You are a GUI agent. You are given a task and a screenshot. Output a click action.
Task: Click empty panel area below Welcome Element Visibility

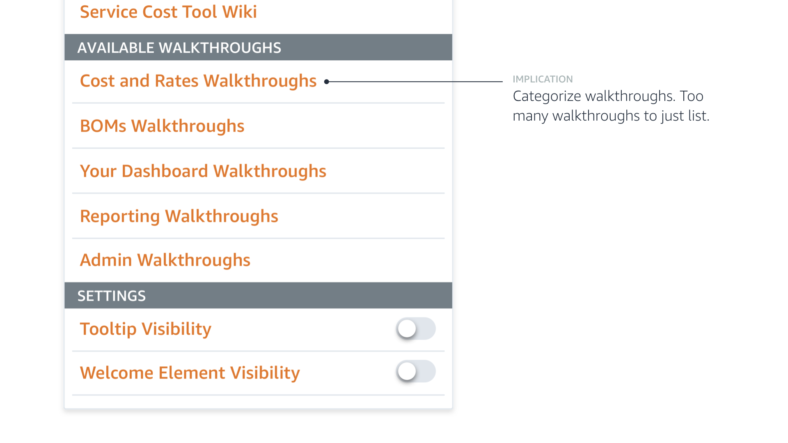258,402
